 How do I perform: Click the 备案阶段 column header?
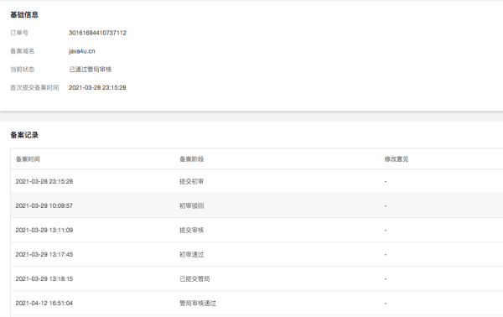191,159
